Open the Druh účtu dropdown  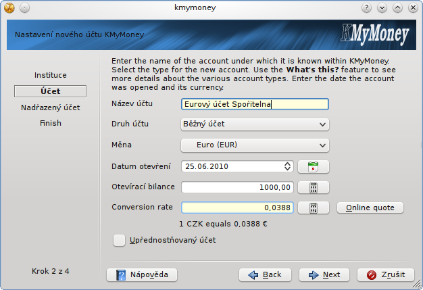point(255,124)
